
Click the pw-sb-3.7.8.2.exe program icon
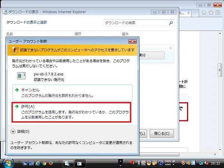[21, 76]
